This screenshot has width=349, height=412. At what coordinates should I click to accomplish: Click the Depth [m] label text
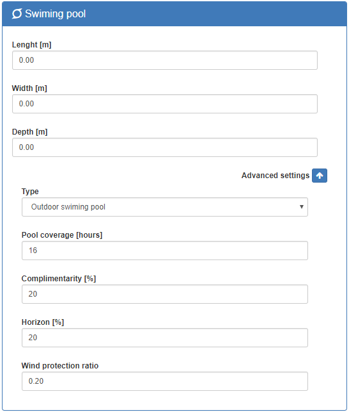click(x=29, y=132)
